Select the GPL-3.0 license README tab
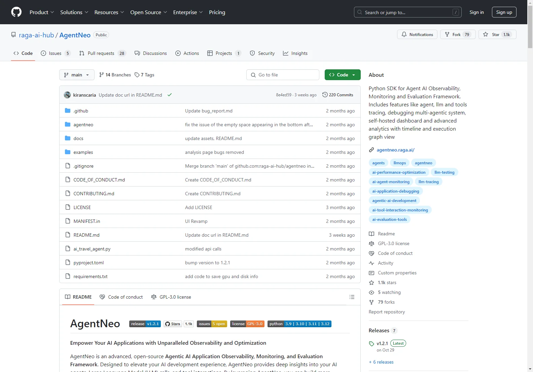The width and height of the screenshot is (533, 372). [x=171, y=297]
